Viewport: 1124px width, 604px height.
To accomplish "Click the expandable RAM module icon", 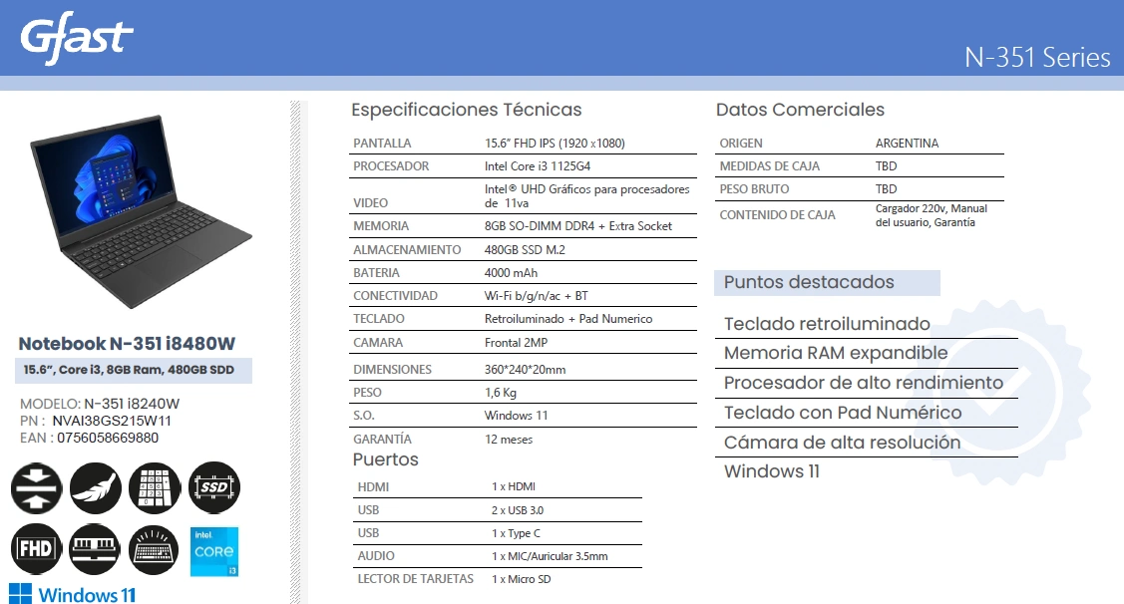I will click(96, 549).
